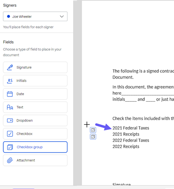The height and width of the screenshot is (189, 174).
Task: Select the Initials field button
Action: (35, 81)
